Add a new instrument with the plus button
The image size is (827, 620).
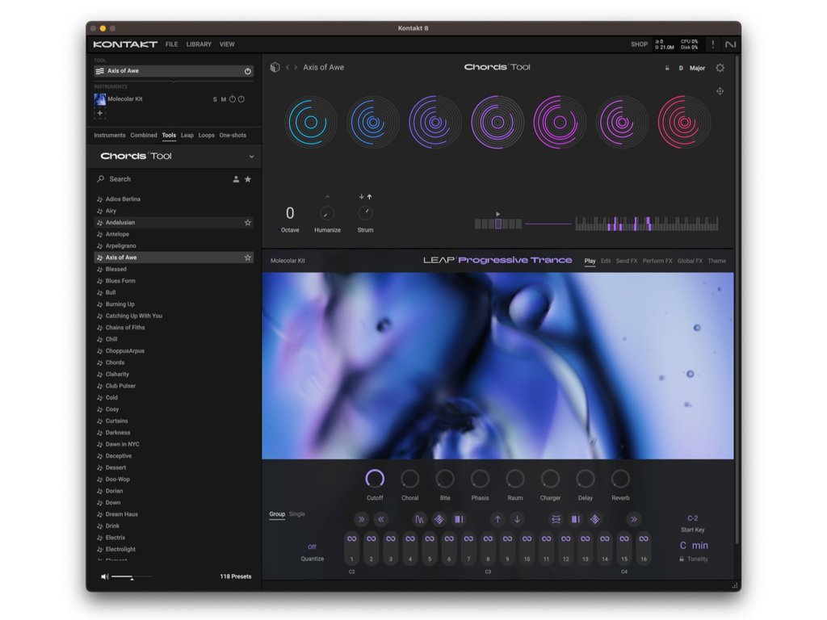click(99, 113)
